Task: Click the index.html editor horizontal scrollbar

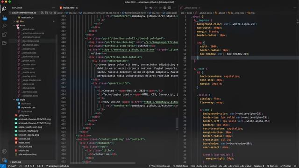Action: tap(103, 163)
